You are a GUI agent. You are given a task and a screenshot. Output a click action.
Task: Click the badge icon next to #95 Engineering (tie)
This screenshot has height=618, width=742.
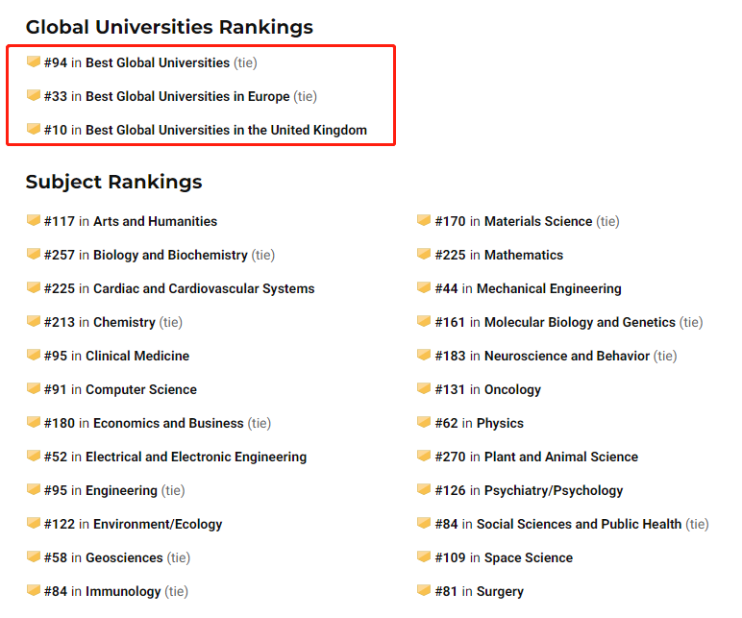point(33,489)
